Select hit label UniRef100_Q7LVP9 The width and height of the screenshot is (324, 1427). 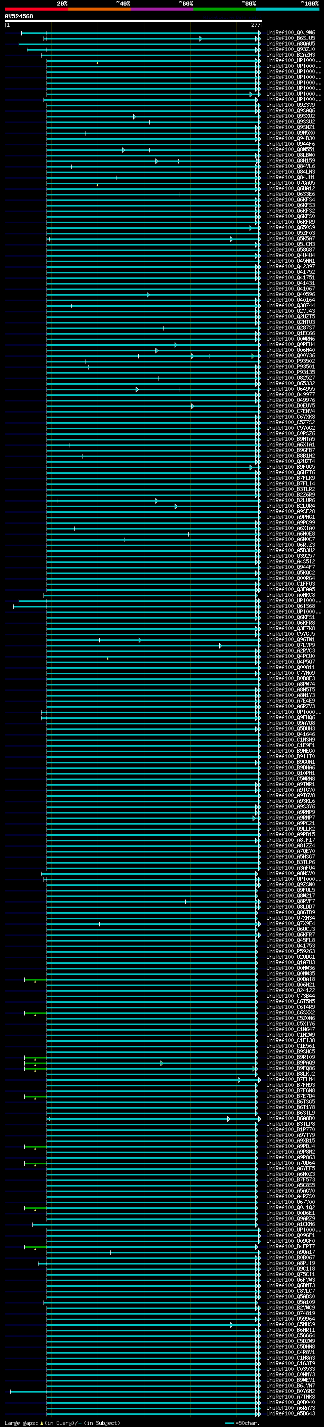291,645
